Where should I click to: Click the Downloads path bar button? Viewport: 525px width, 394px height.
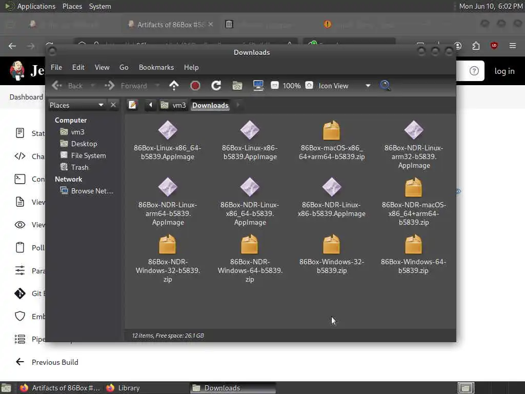pos(210,105)
